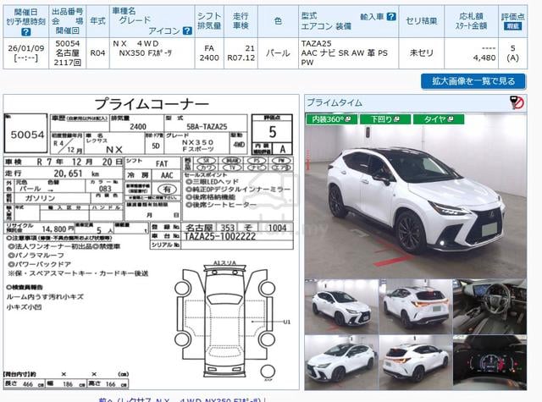Open the instrument cluster thumbnail
Viewport: 542px width, 402px height.
click(x=489, y=362)
